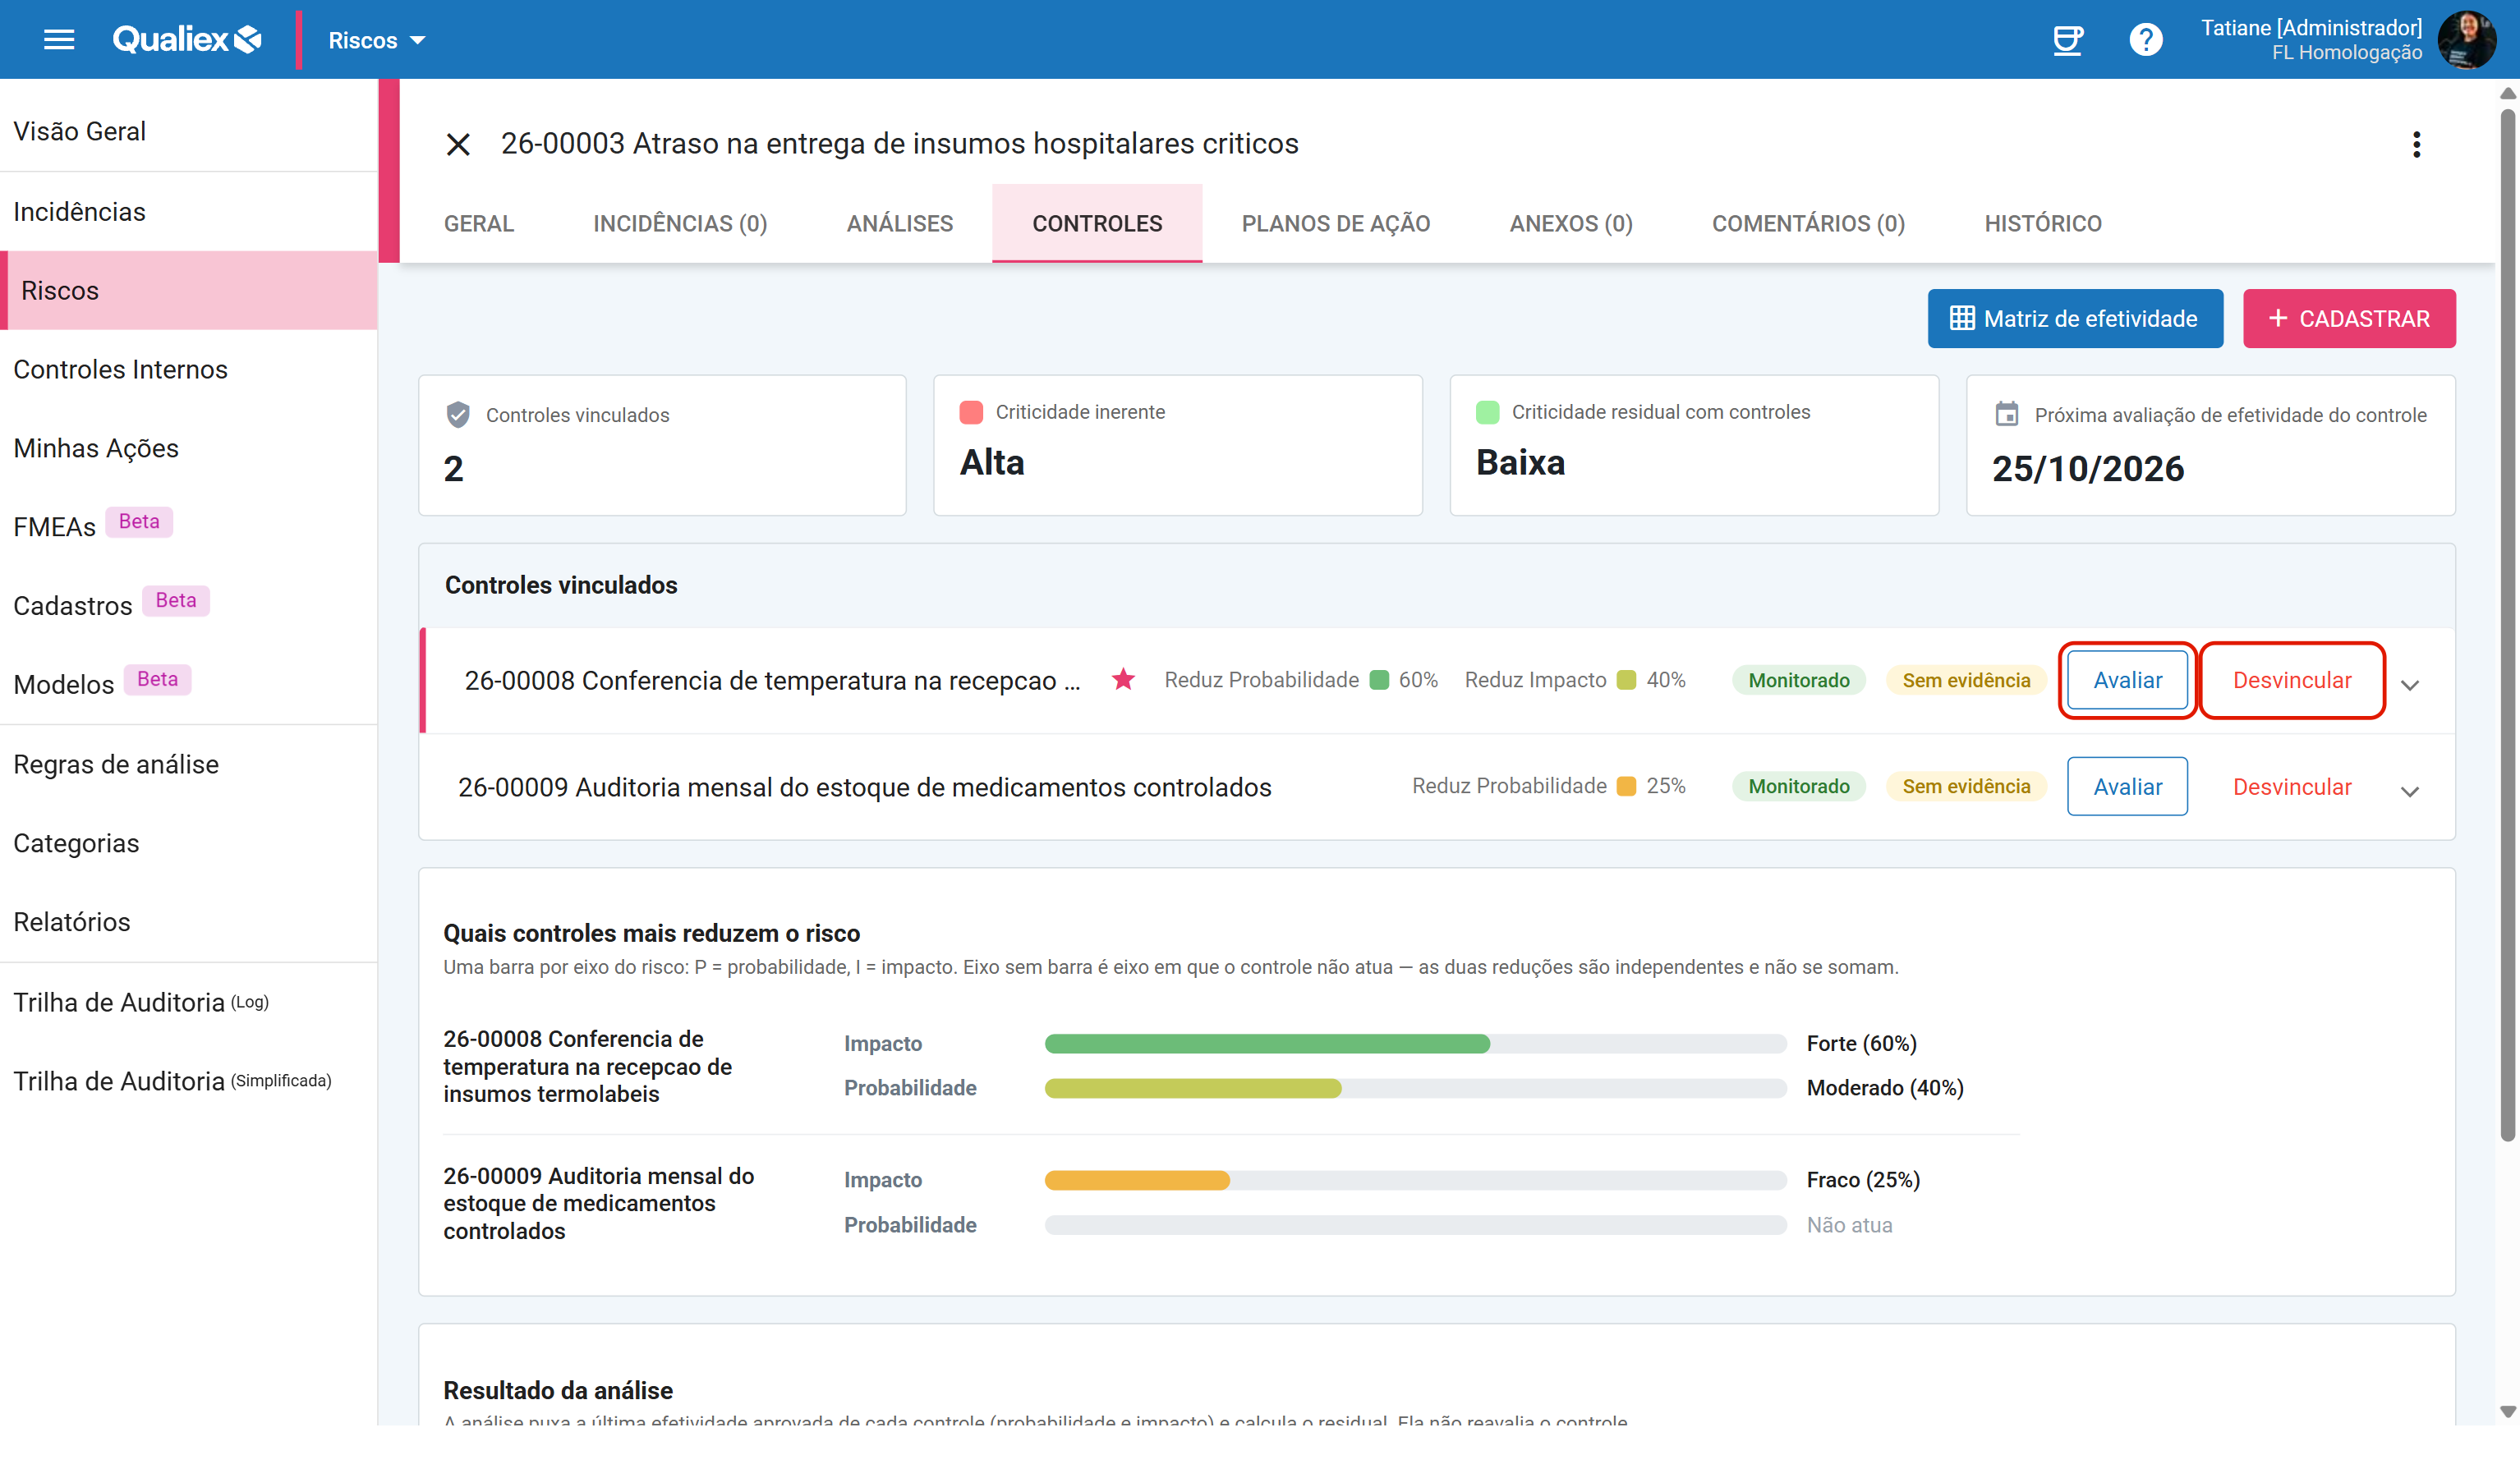Viewport: 2520px width, 1478px height.
Task: Click Desvincular for control 26-00008
Action: coord(2292,680)
